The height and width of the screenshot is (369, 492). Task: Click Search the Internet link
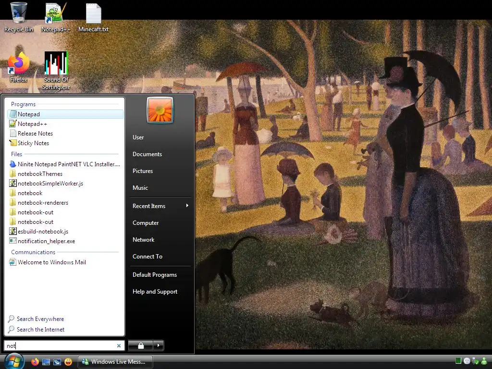pos(36,330)
